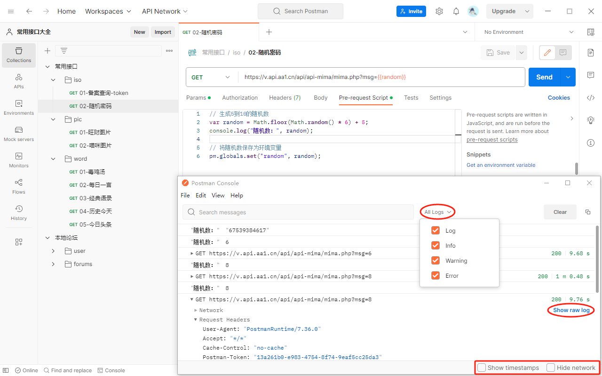Collapse Request Headers in console

pos(196,320)
